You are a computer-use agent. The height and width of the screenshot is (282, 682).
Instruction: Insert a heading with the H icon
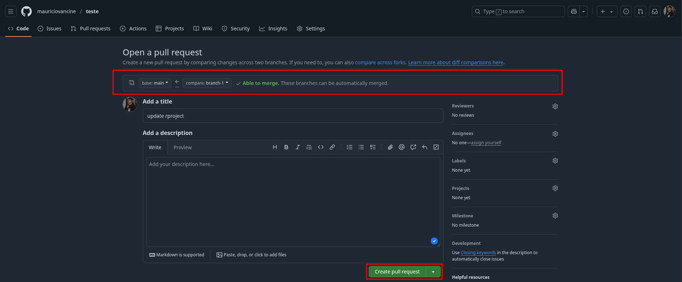[275, 147]
